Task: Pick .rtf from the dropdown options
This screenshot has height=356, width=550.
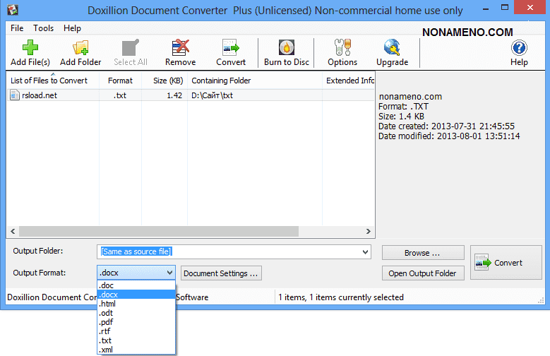Action: [x=106, y=331]
